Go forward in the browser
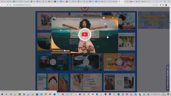The height and width of the screenshot is (96, 171). (x=5, y=5)
